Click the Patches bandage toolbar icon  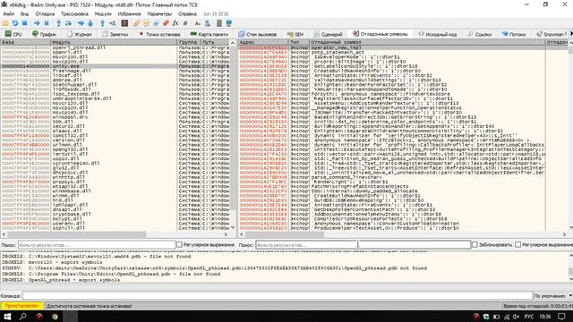pyautogui.click(x=137, y=23)
